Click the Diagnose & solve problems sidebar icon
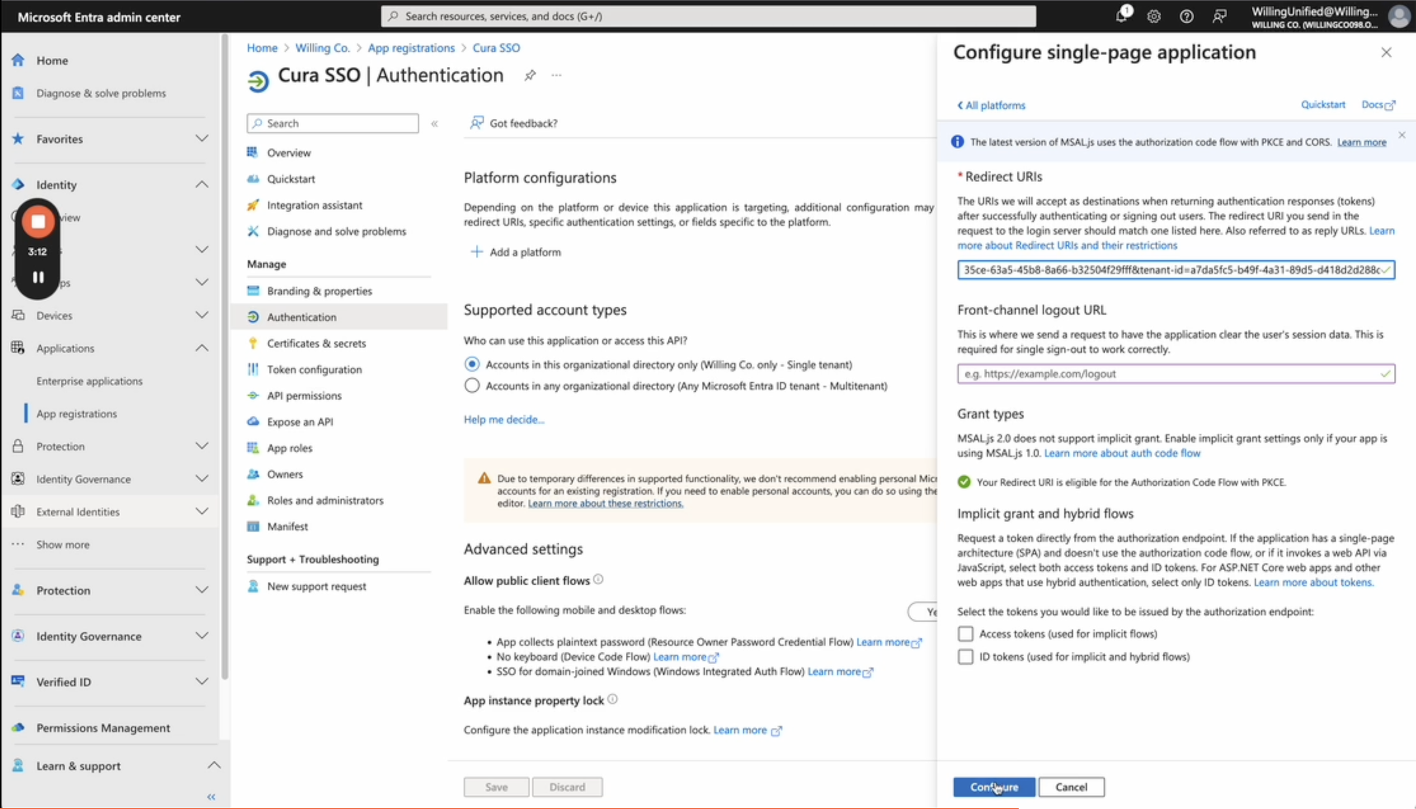This screenshot has height=809, width=1416. pos(18,93)
